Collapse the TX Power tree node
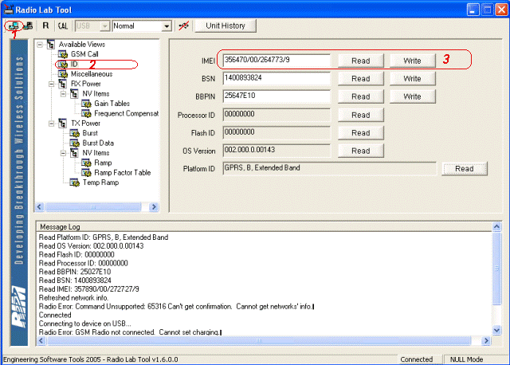510x365 pixels. click(51, 124)
